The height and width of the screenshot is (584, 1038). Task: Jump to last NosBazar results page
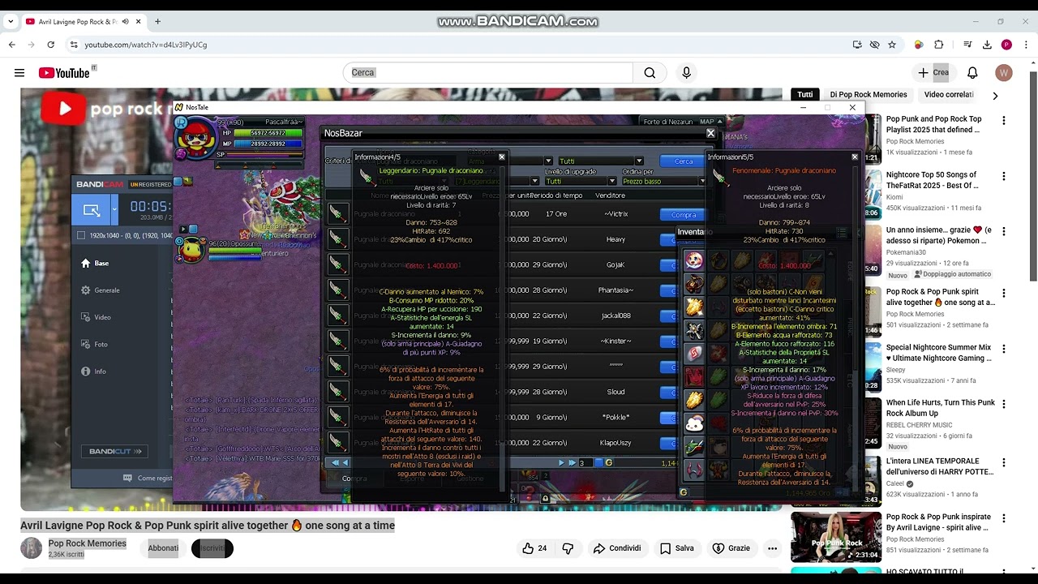(571, 462)
